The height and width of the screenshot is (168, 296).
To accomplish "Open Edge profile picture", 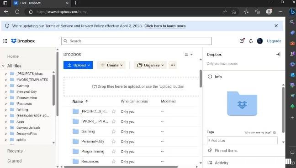I will click(x=269, y=12).
